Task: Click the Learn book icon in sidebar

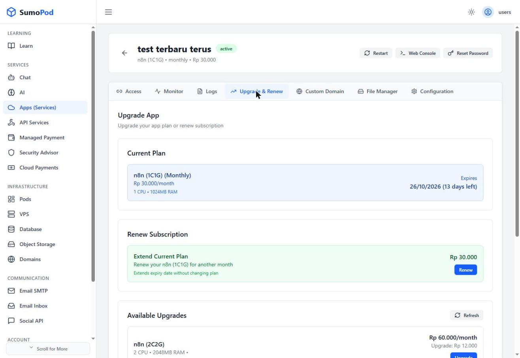Action: point(11,46)
